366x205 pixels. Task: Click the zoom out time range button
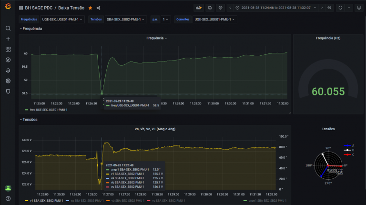tap(329, 8)
